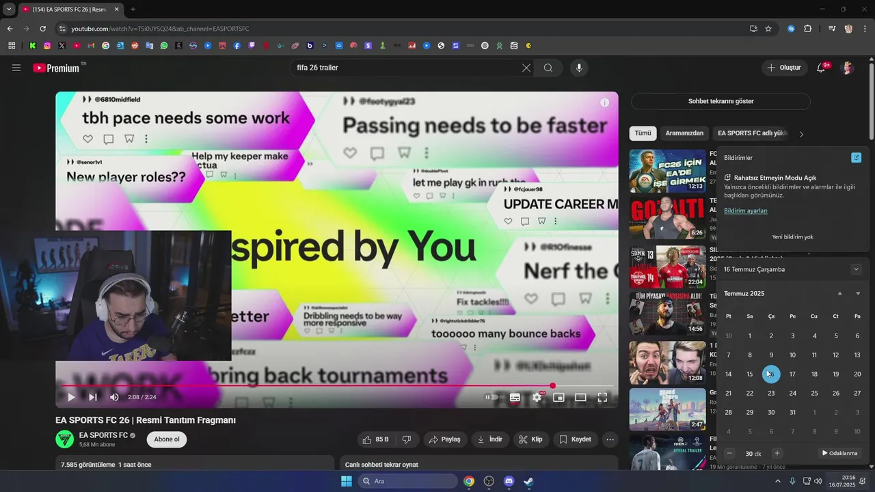Run search with the magnifier button
875x492 pixels.
pos(548,68)
